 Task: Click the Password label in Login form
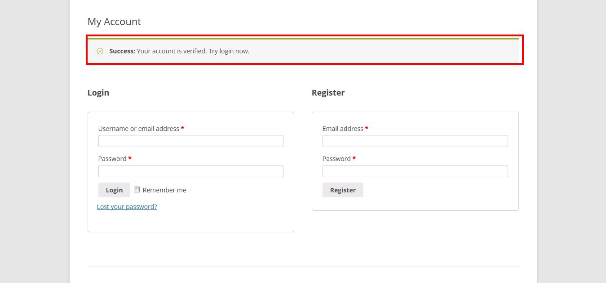(112, 159)
